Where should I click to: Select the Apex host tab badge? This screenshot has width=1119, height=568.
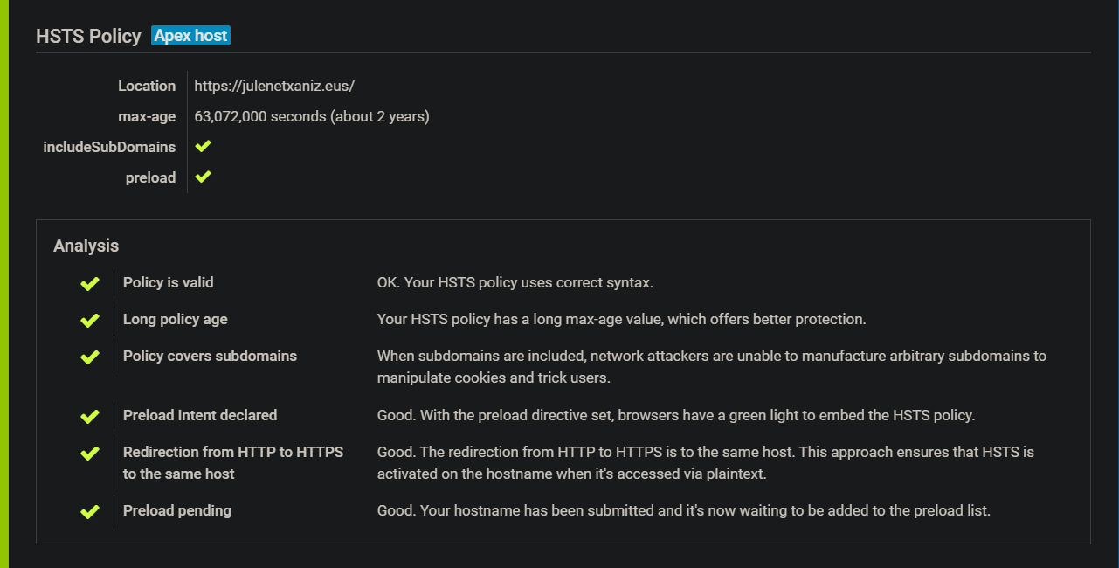coord(190,35)
